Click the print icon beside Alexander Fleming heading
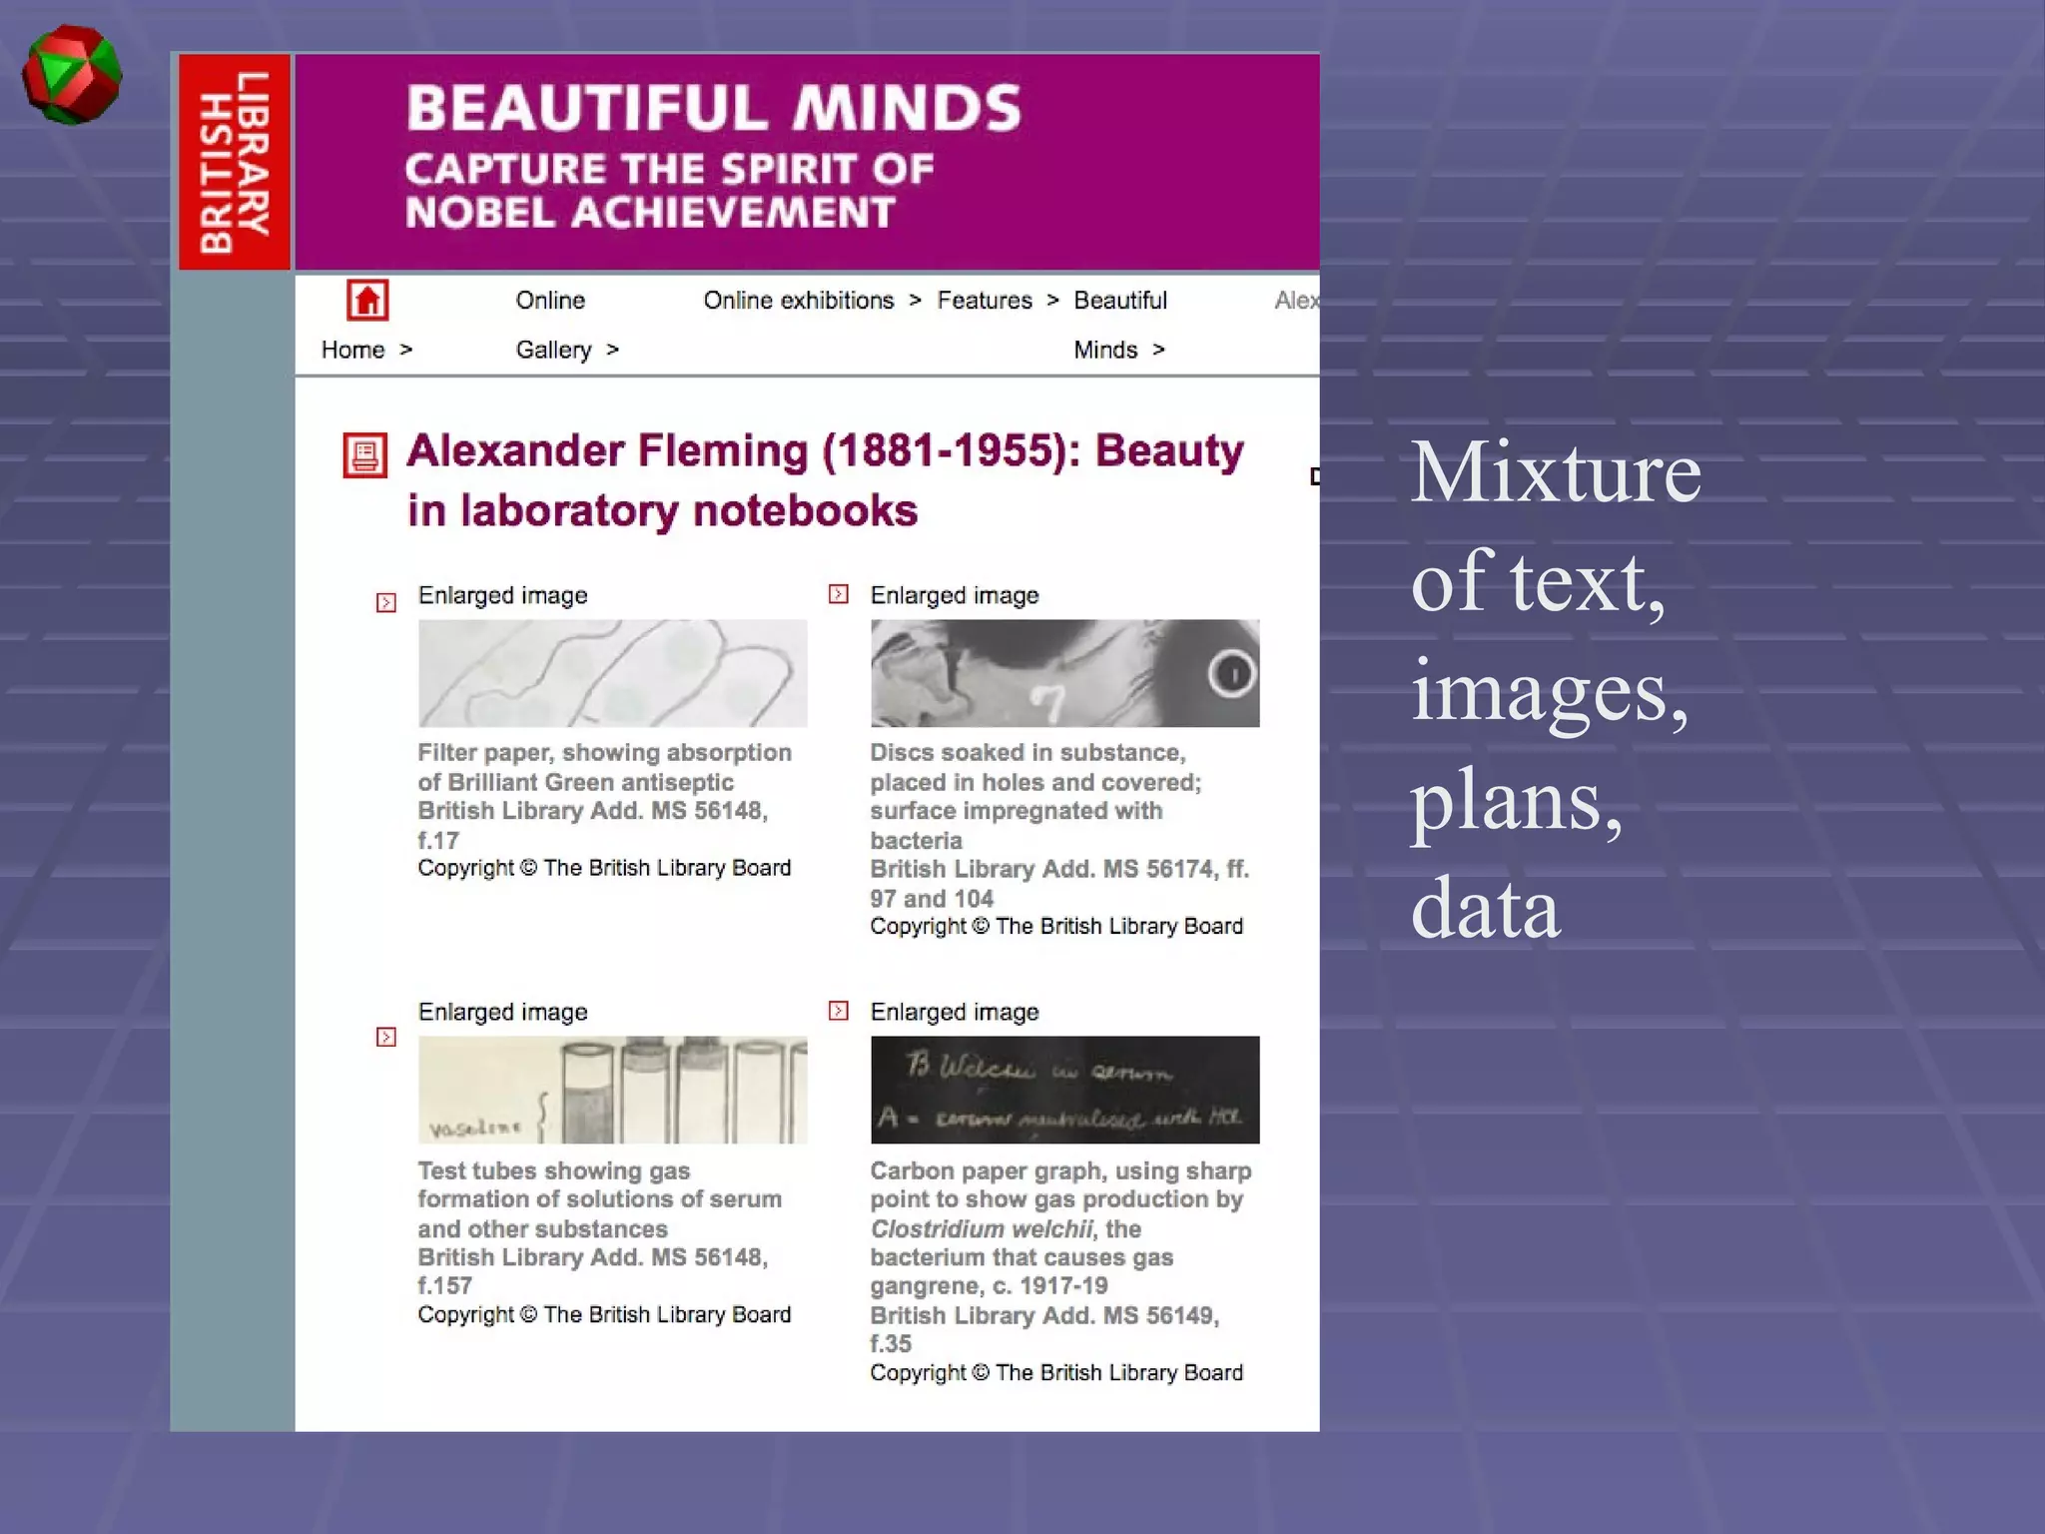Screen dimensions: 2045x1534 364,455
